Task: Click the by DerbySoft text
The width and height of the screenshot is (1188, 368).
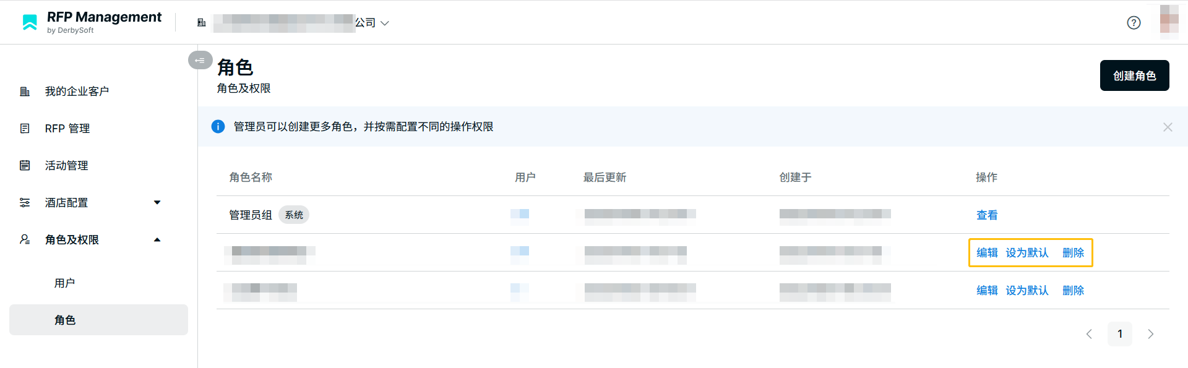Action: 71,30
